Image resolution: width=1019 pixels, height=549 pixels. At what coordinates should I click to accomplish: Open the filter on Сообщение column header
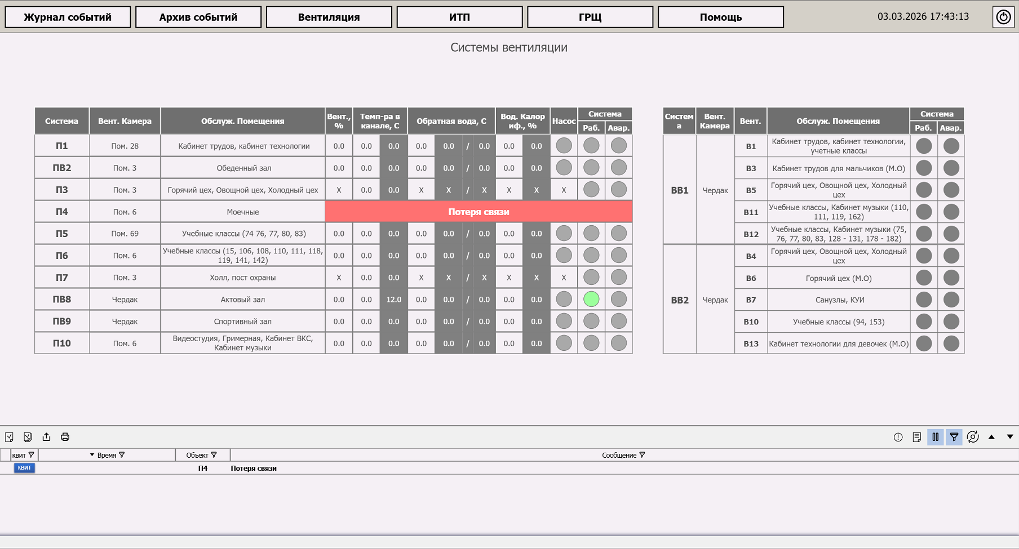[x=642, y=455]
